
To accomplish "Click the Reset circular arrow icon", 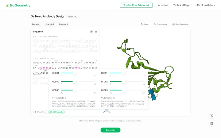I will [x=142, y=24].
